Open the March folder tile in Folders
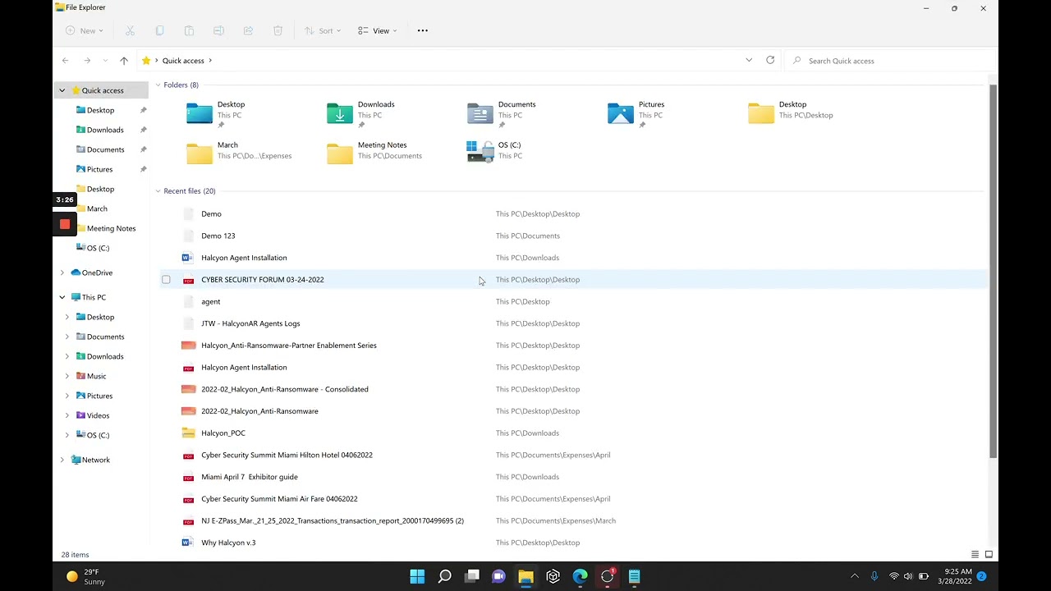 coord(240,151)
